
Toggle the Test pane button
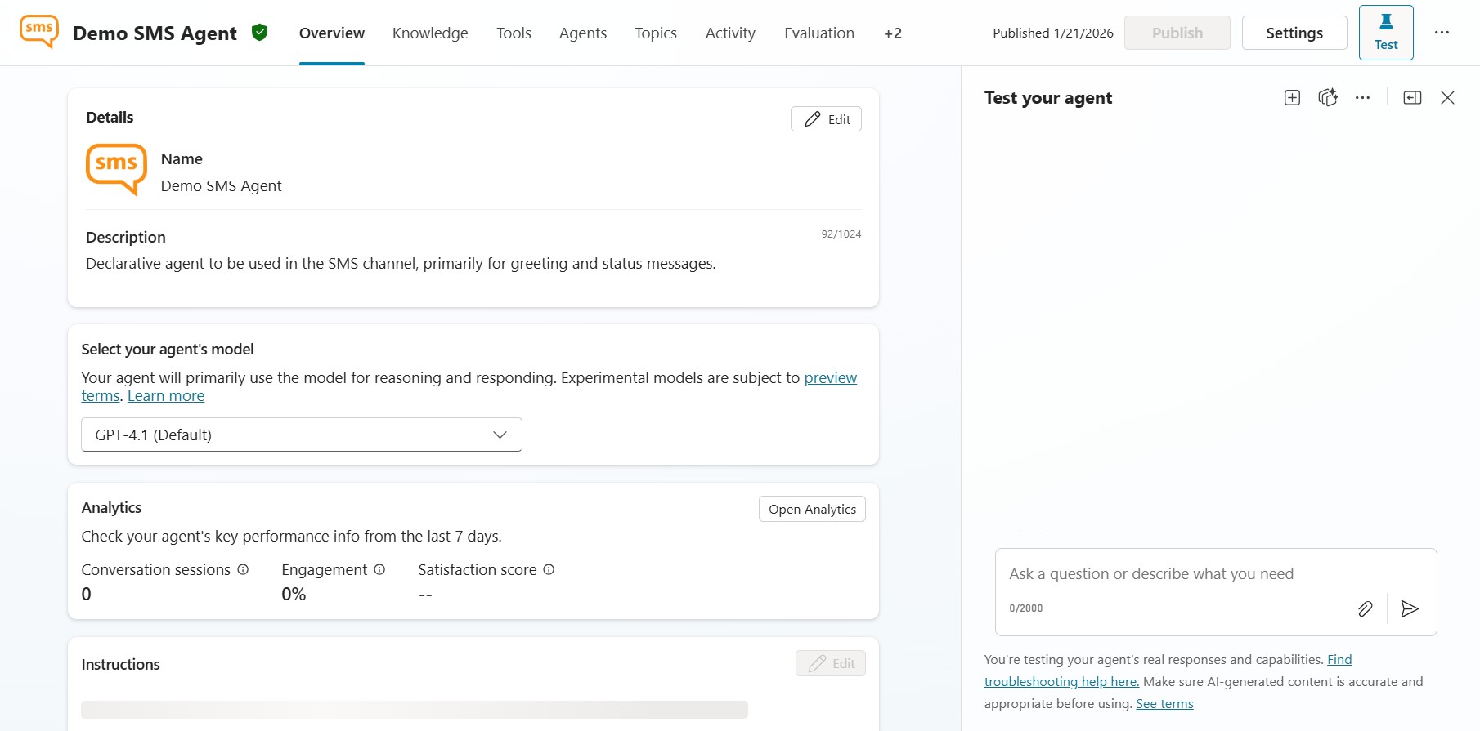tap(1385, 33)
